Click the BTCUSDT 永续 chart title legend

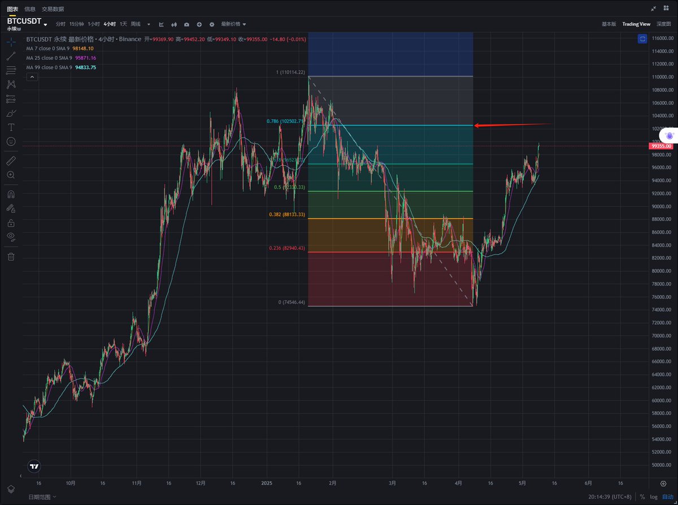(84, 40)
